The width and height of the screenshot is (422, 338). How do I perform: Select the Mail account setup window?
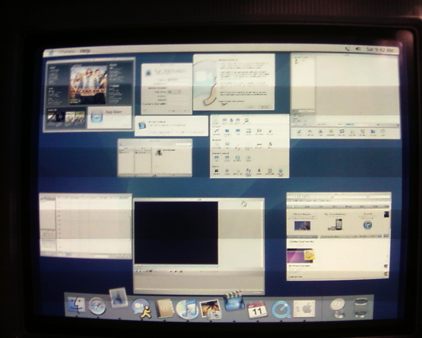167,89
